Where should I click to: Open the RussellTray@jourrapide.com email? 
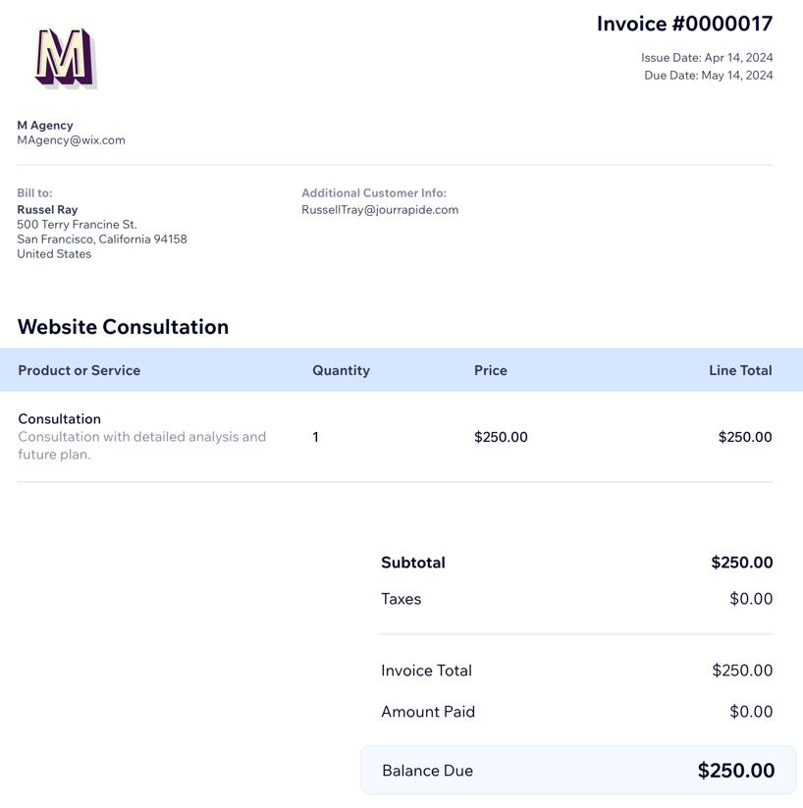380,210
